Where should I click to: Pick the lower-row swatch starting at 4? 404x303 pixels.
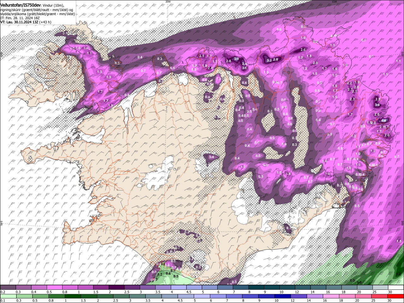(169, 296)
